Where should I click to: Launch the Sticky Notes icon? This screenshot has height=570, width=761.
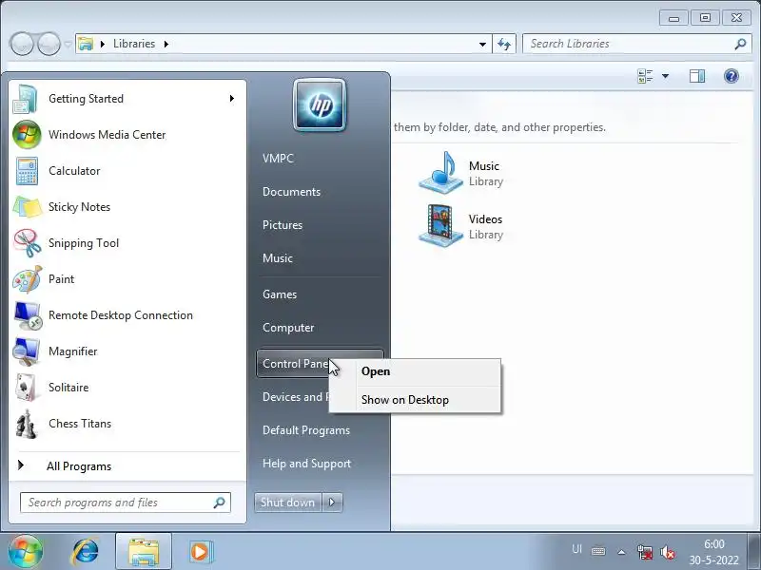point(27,207)
